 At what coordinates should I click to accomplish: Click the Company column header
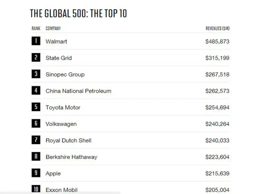click(x=53, y=29)
